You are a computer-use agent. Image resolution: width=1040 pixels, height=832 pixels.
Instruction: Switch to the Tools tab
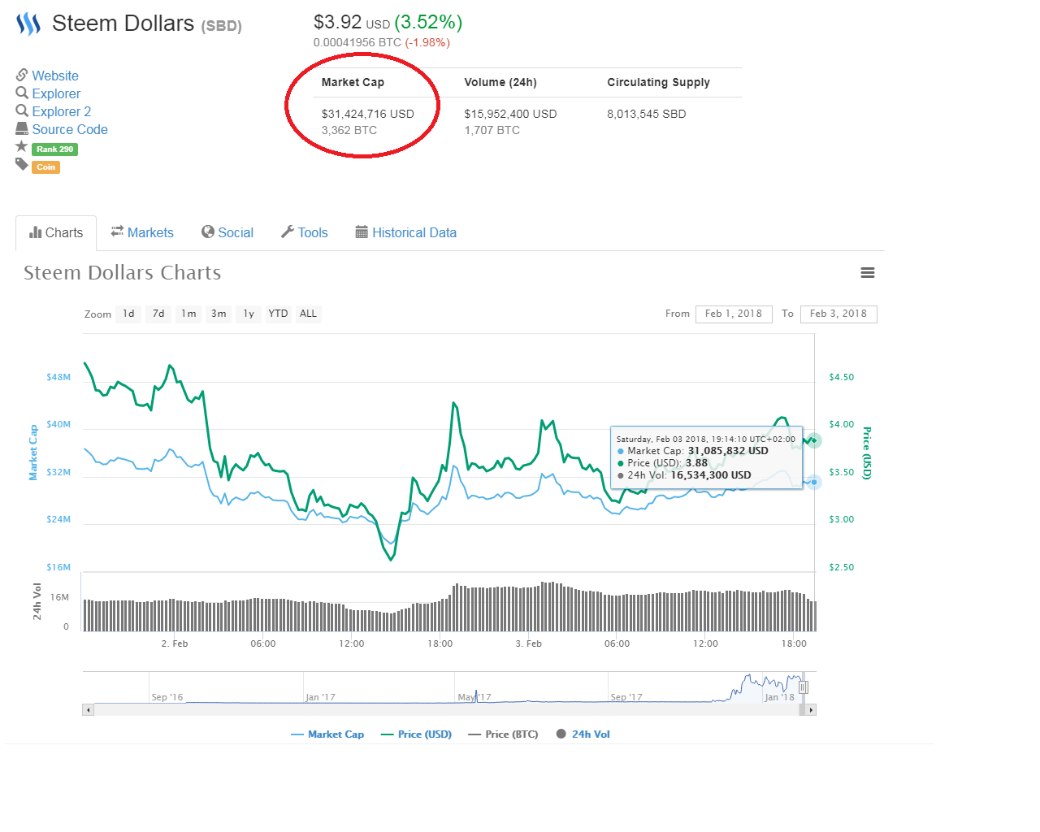[305, 232]
